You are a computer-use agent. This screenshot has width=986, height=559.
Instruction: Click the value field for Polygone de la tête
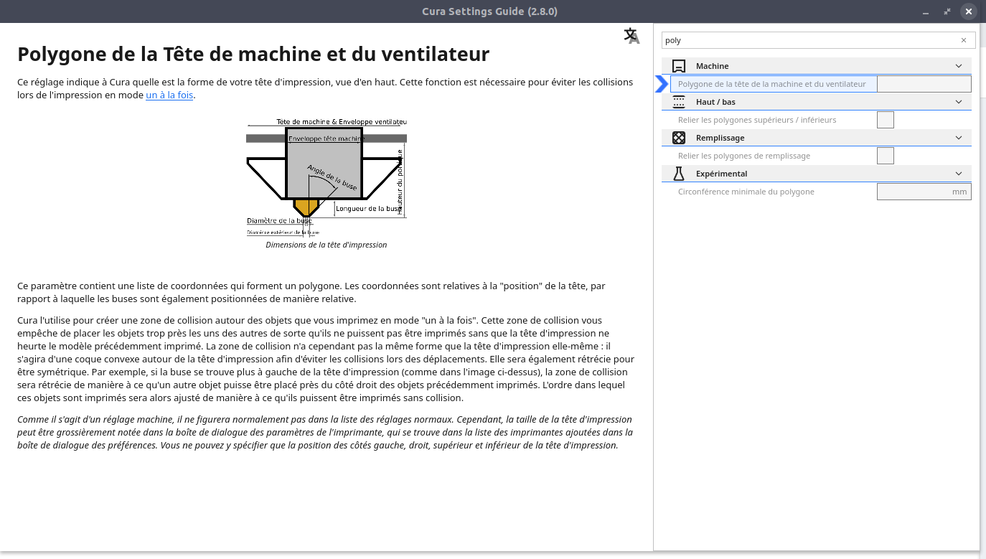(924, 84)
